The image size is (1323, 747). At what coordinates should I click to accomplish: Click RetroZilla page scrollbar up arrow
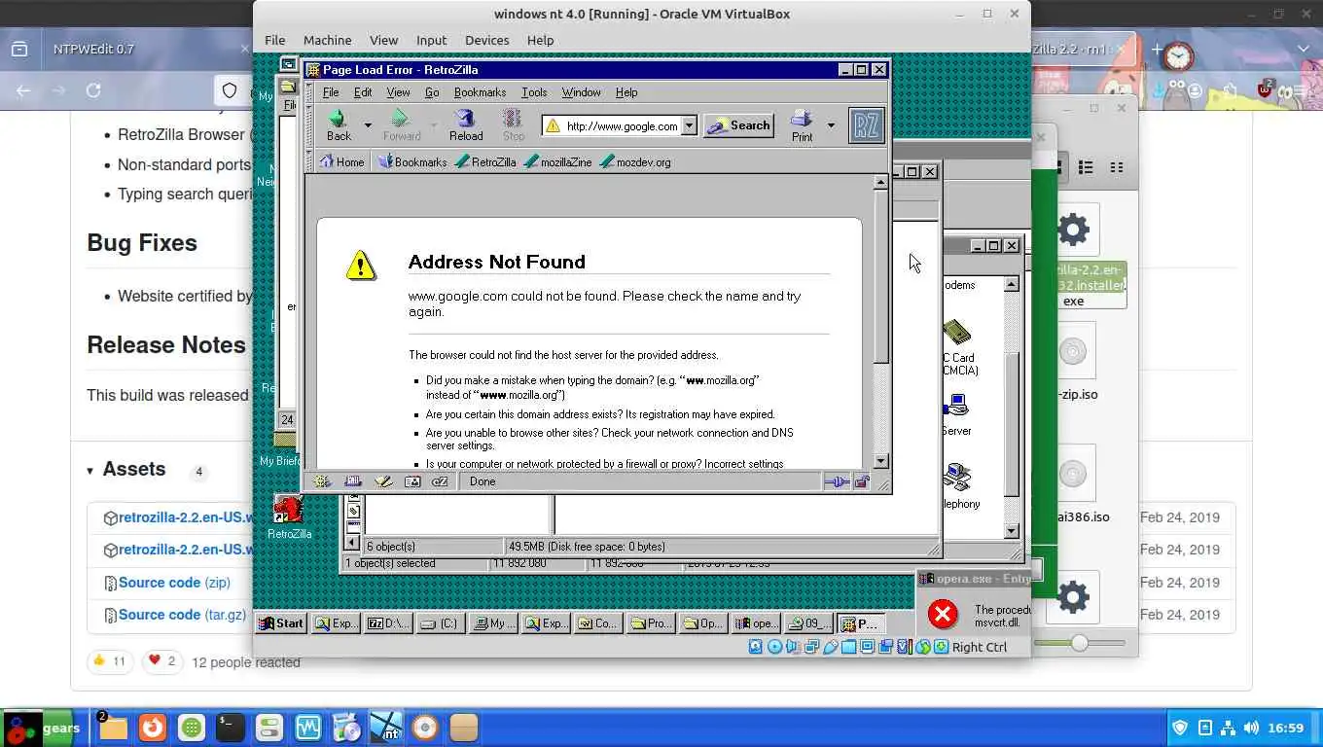tap(881, 182)
